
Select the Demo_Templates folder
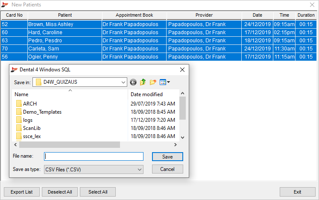tap(42, 112)
